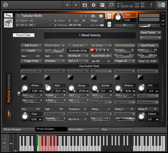168x153 pixels.
Task: Open the Purge menu
Action: [x=97, y=20]
